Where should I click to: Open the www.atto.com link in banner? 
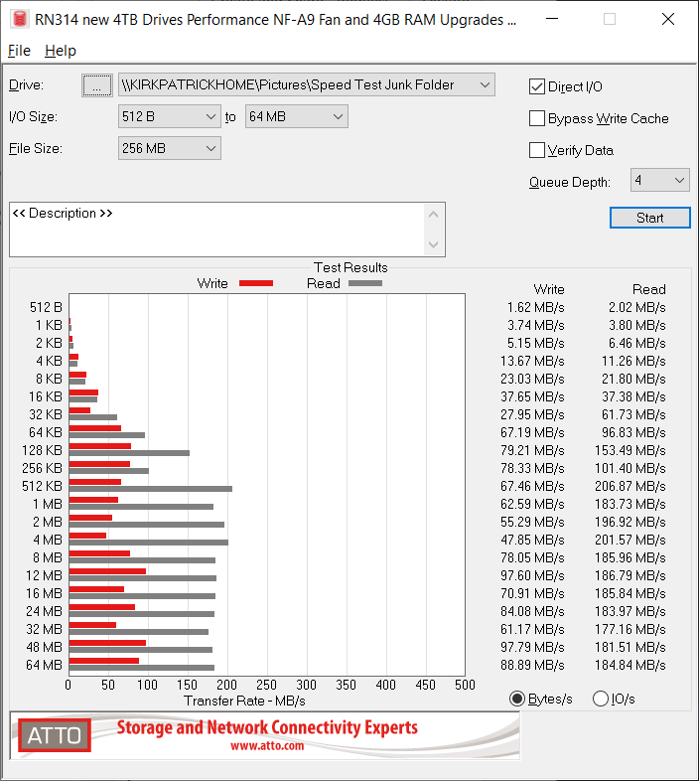[267, 746]
